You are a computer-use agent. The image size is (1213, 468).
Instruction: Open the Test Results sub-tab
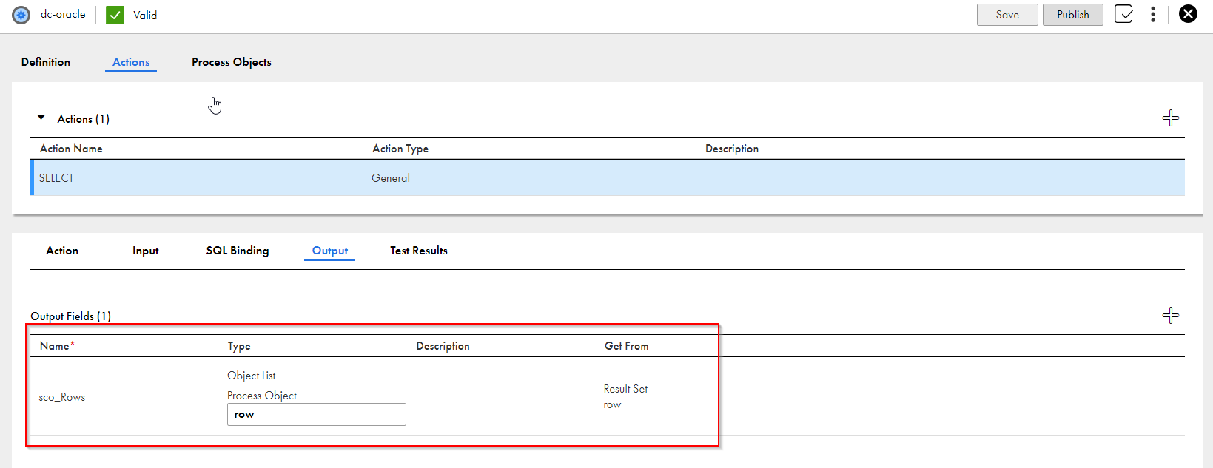[419, 251]
